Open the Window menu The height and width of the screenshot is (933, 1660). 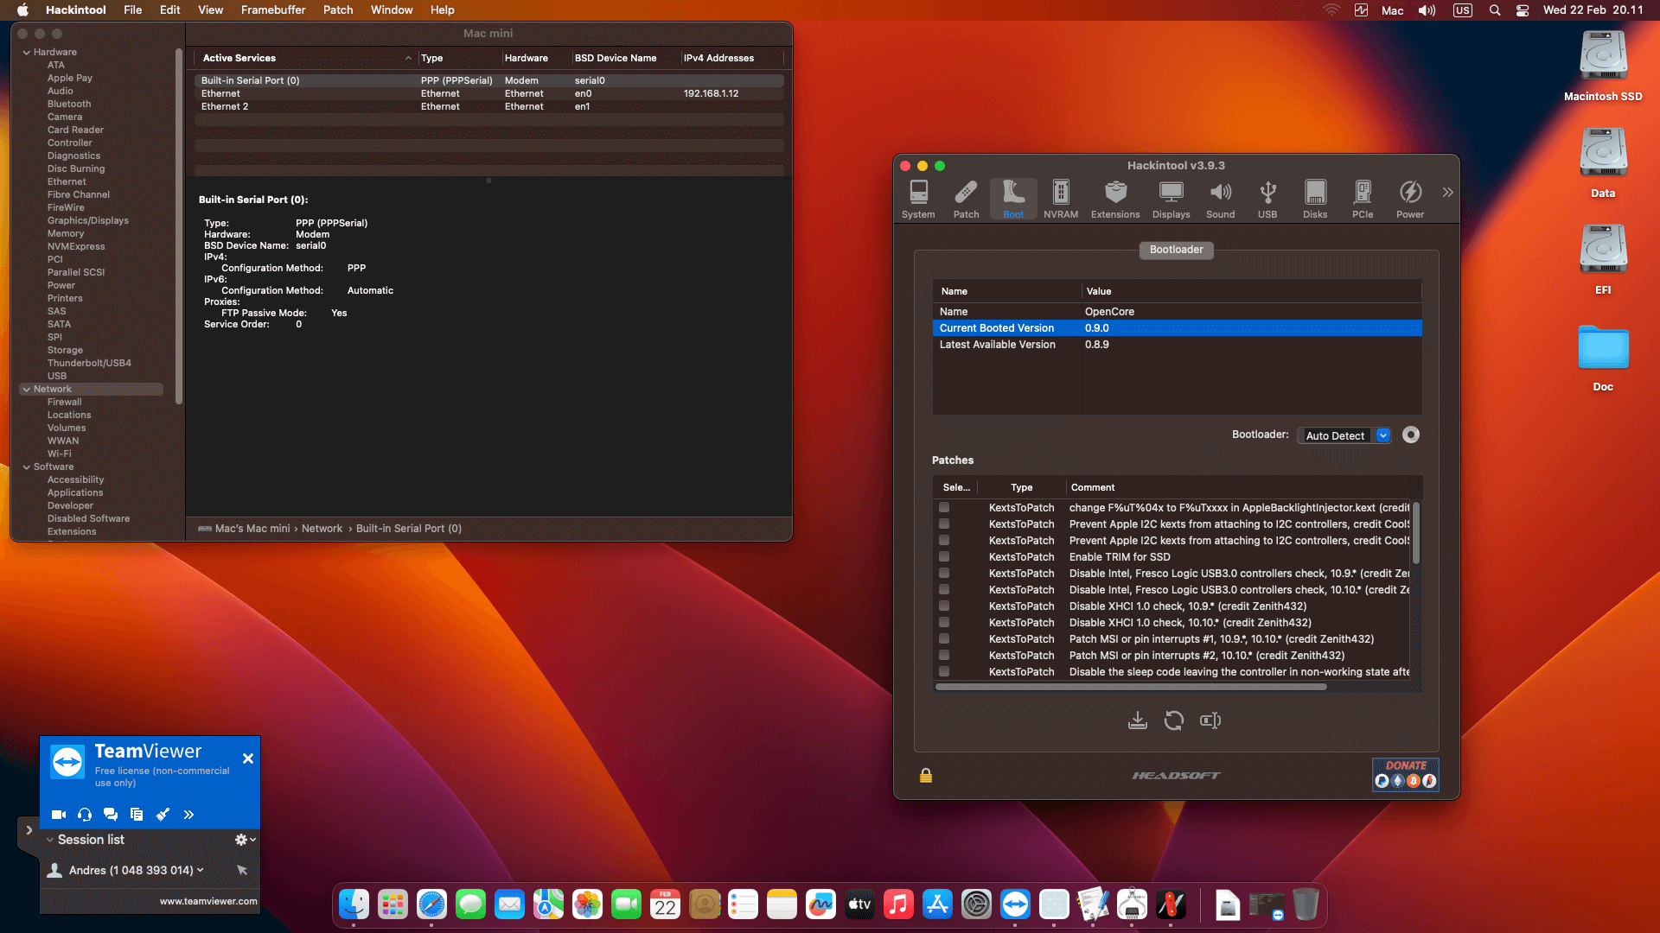tap(392, 10)
